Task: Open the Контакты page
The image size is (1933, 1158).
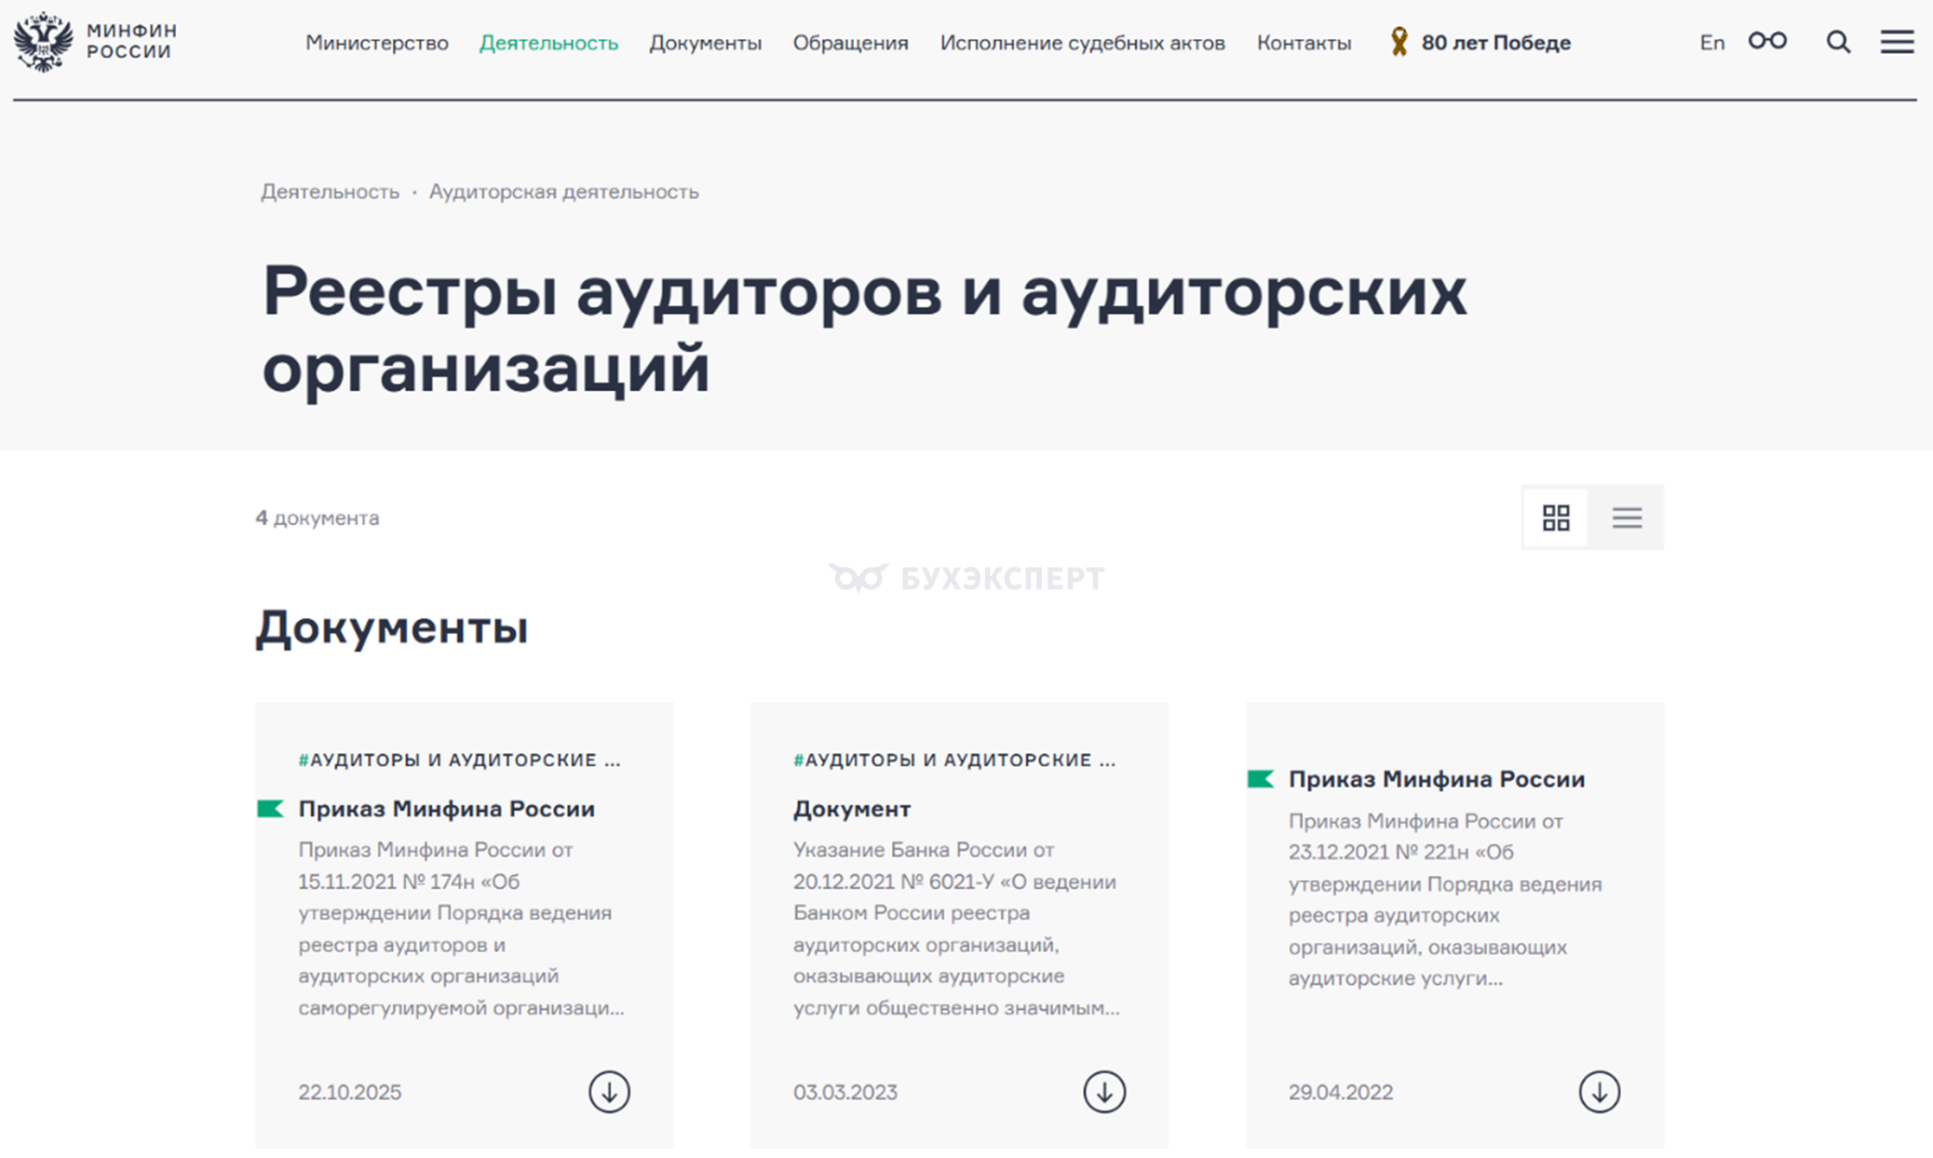Action: 1304,43
